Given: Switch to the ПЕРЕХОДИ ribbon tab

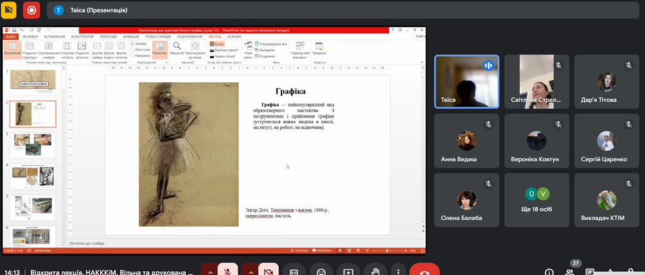Looking at the screenshot, I should 109,37.
